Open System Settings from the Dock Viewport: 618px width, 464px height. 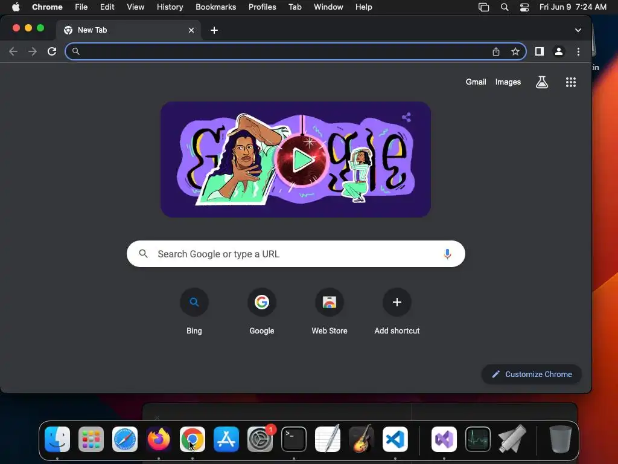pyautogui.click(x=260, y=439)
